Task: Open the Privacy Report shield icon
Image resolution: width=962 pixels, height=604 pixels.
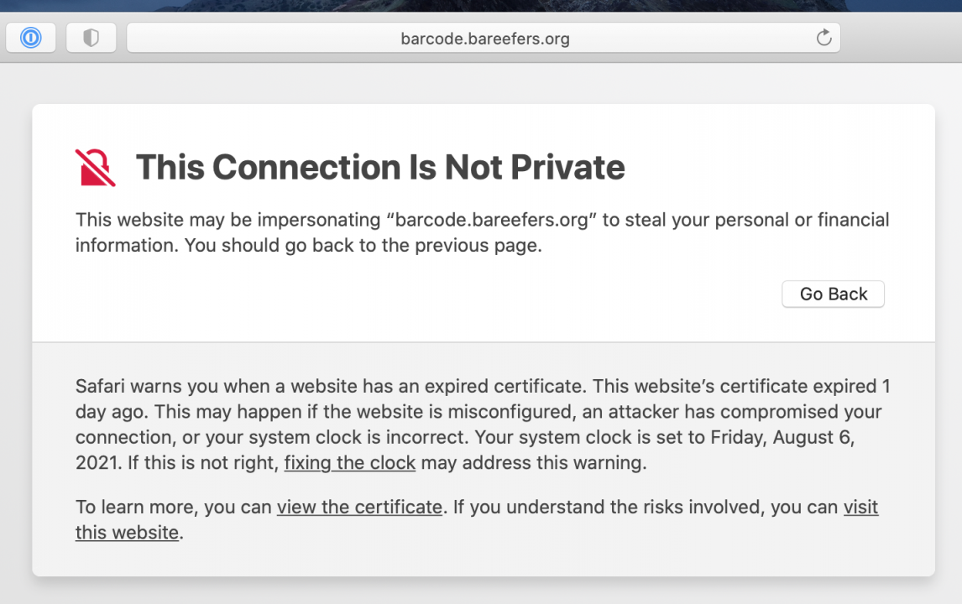Action: 91,38
